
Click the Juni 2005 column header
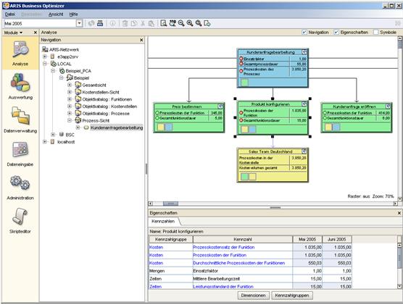click(x=337, y=240)
